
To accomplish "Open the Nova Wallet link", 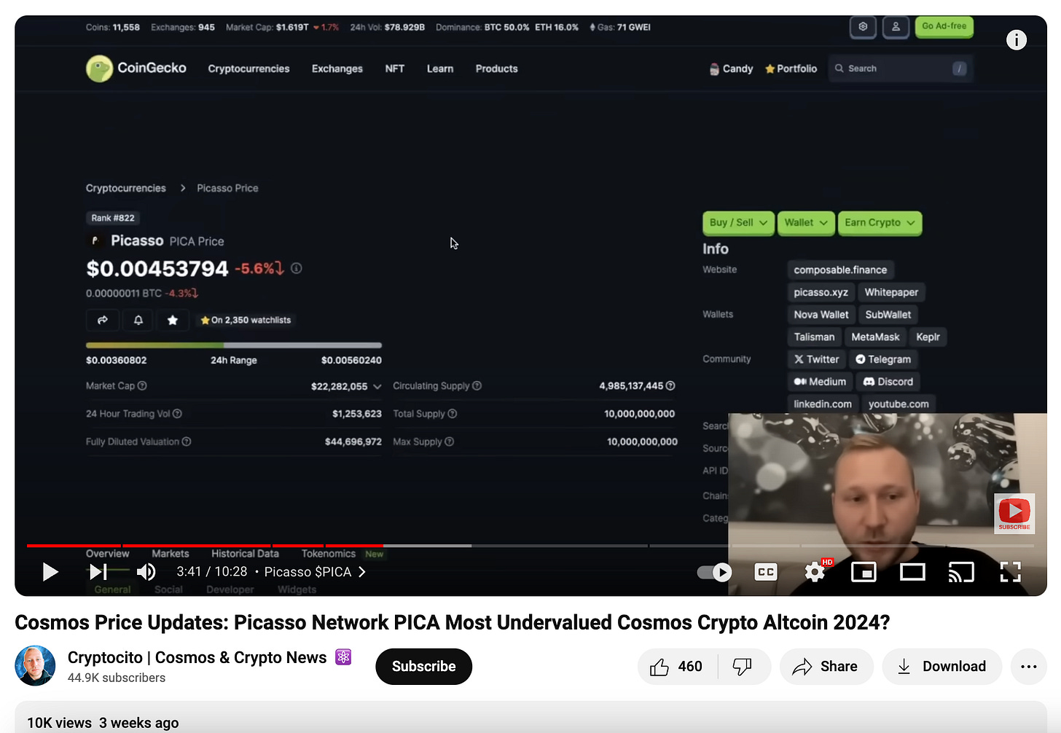I will [x=821, y=315].
